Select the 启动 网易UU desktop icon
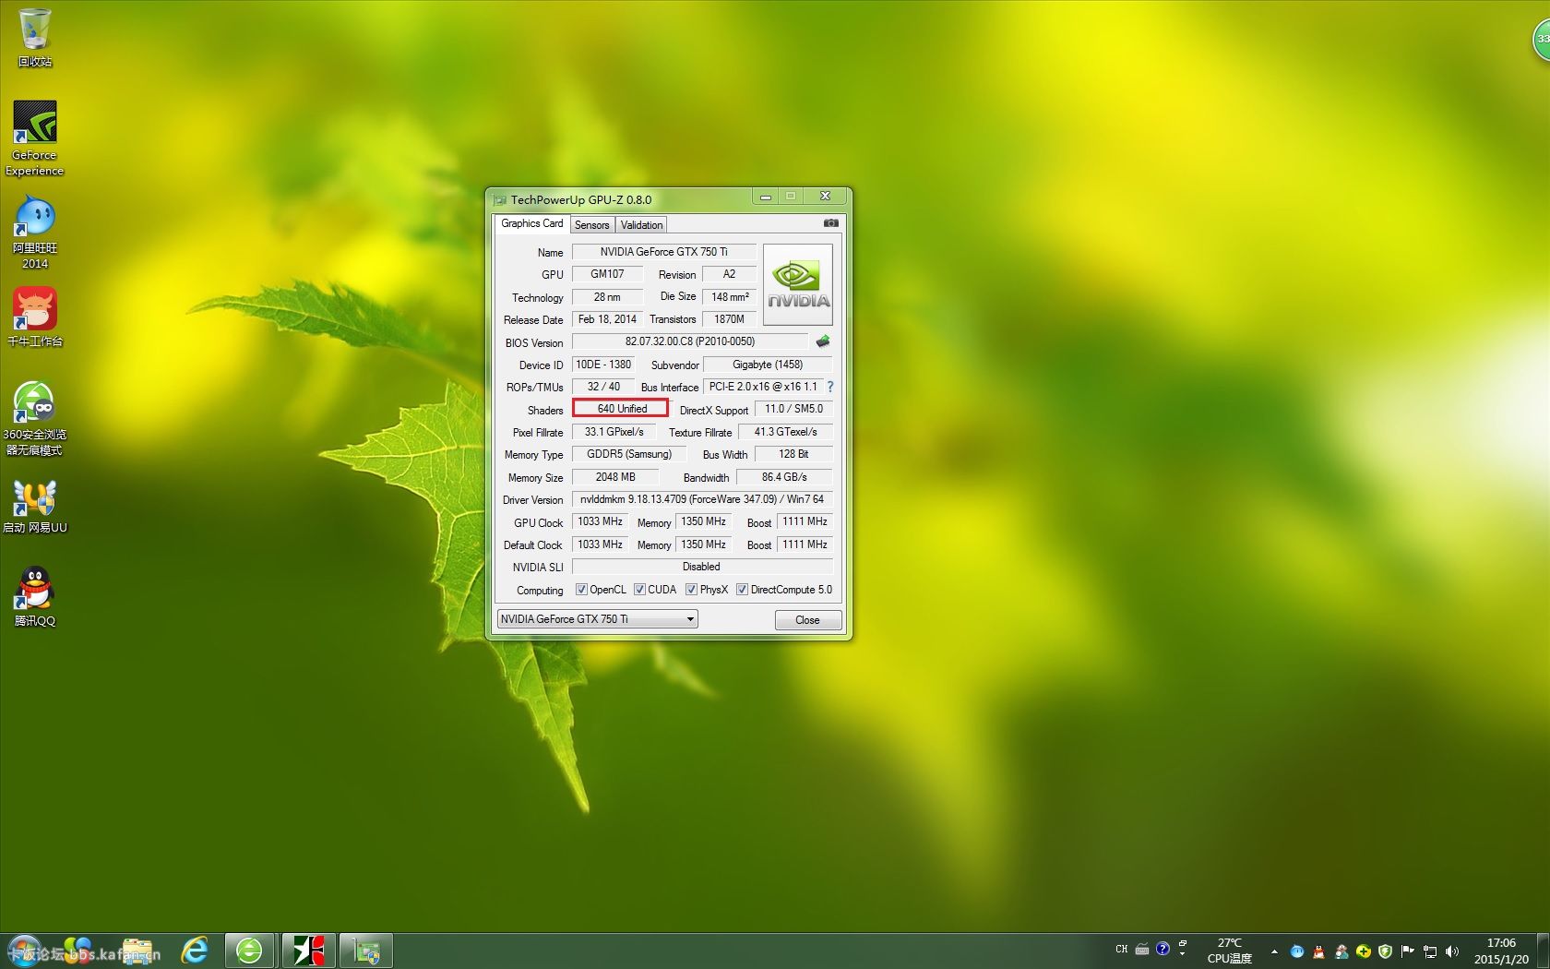Screen dimensions: 1550x969 (x=35, y=506)
